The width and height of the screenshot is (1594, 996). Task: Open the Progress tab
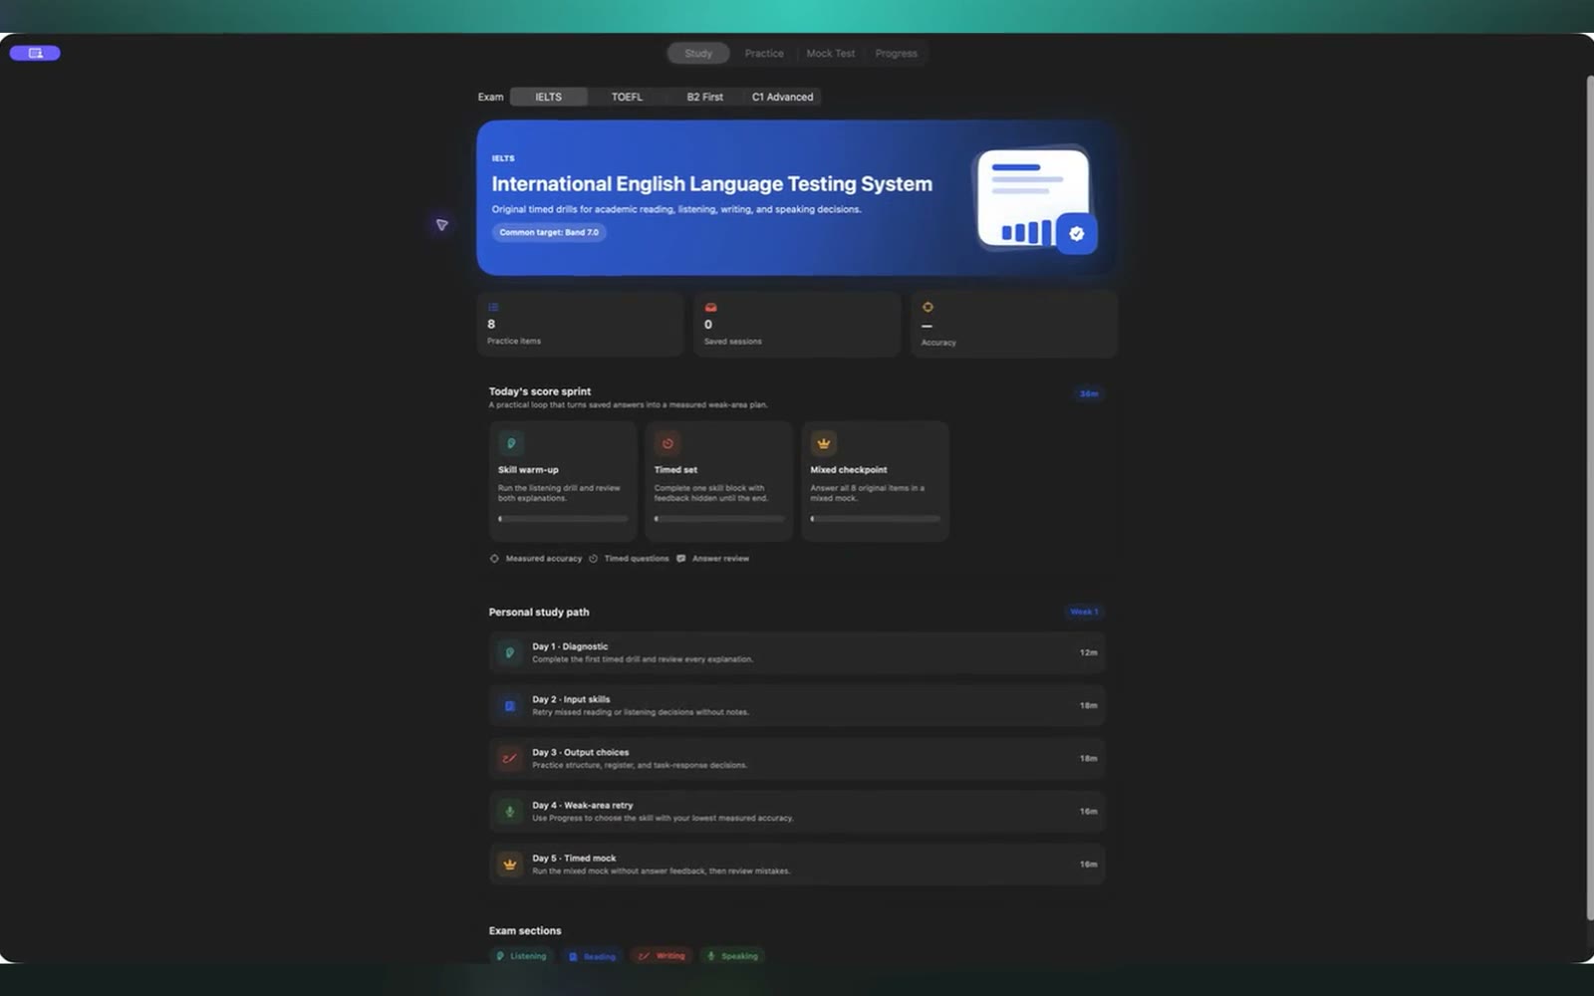896,54
